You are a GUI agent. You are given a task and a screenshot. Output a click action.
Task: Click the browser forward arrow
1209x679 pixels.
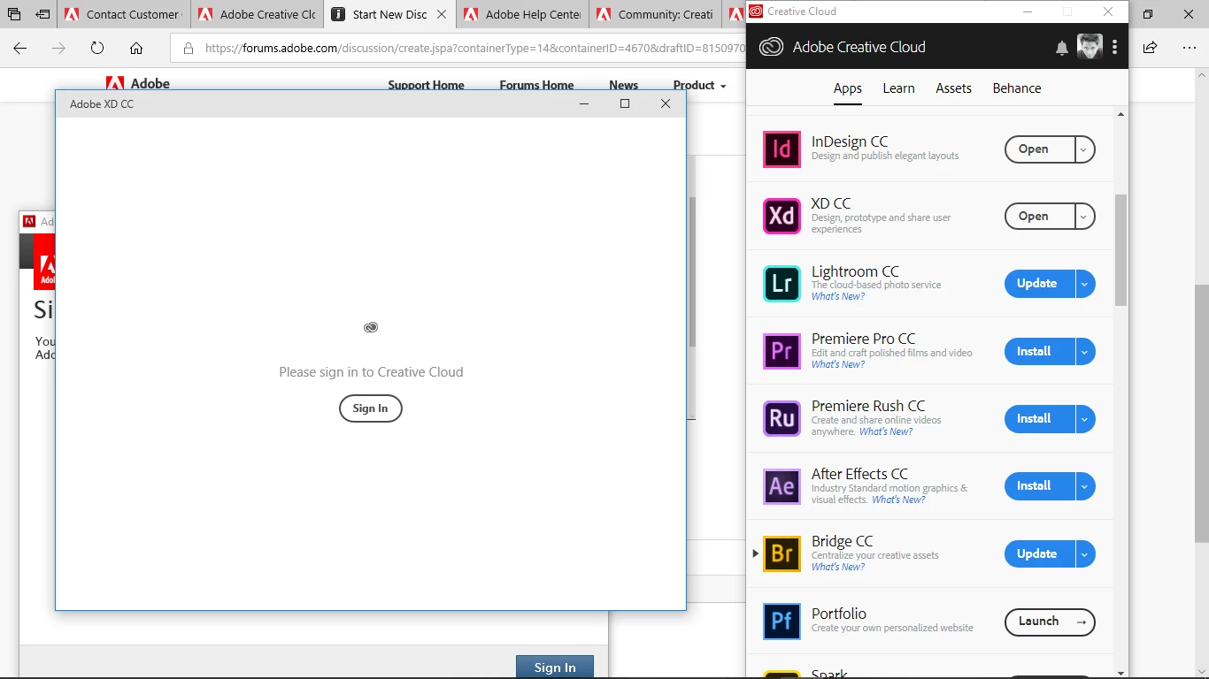tap(59, 48)
